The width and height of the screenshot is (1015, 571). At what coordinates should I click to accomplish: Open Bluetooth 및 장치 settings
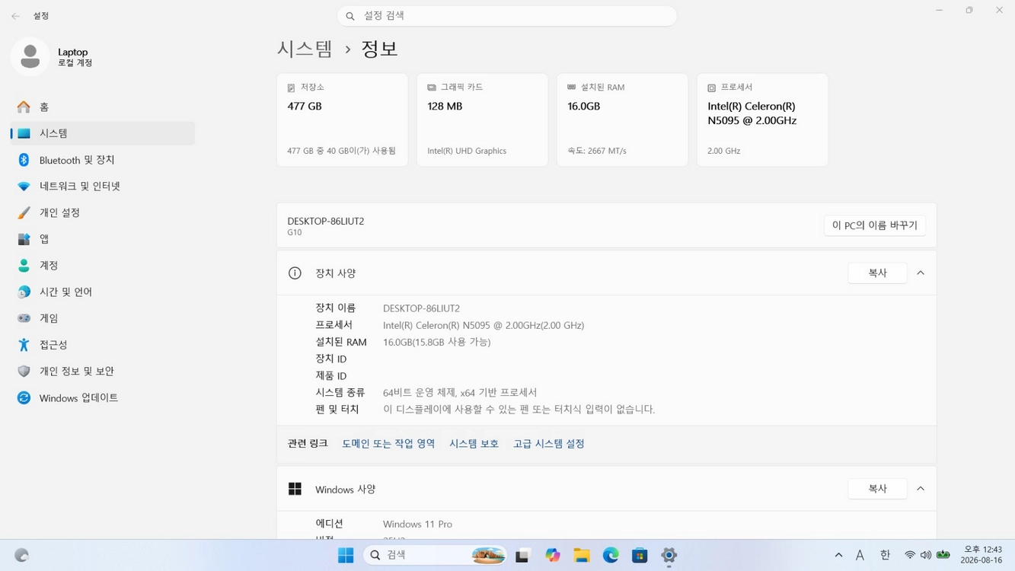click(x=103, y=160)
